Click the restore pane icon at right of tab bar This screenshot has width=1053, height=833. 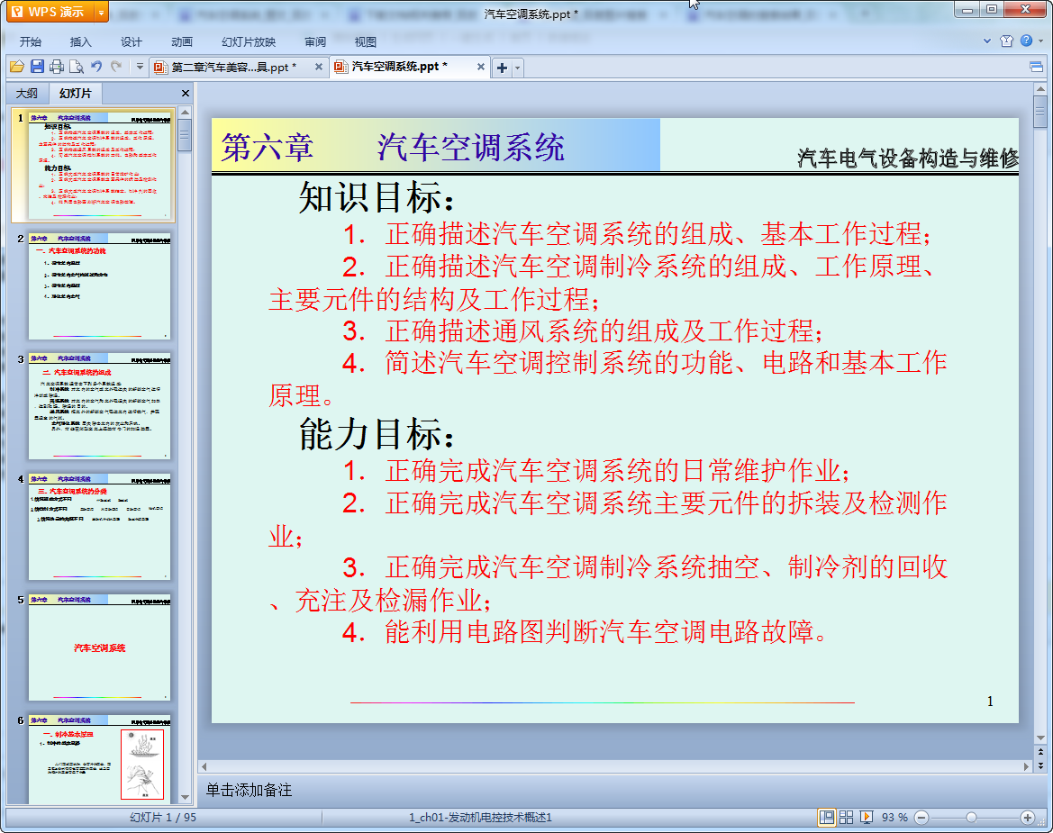1036,67
